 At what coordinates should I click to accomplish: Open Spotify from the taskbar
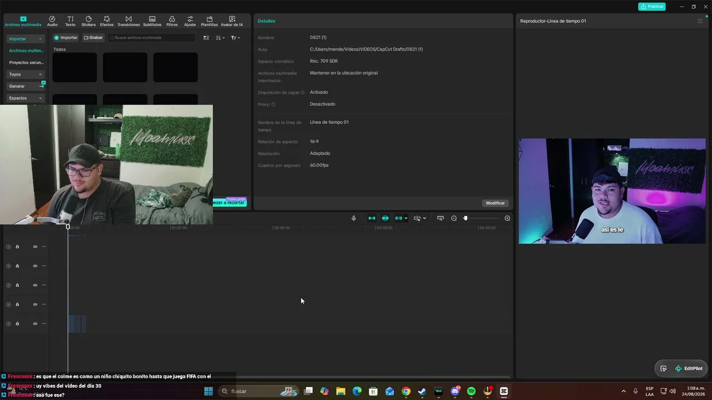(471, 391)
